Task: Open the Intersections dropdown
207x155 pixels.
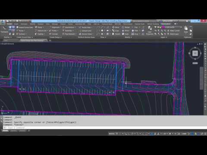Action: pyautogui.click(x=69, y=27)
